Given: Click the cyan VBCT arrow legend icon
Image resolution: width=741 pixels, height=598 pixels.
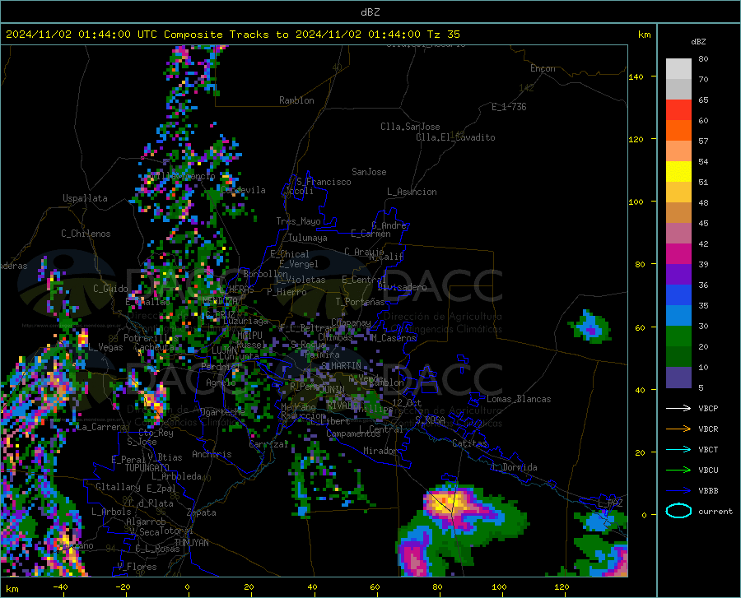Looking at the screenshot, I should pos(678,449).
